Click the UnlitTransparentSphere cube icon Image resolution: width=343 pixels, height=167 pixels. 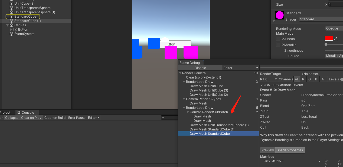tap(11, 8)
